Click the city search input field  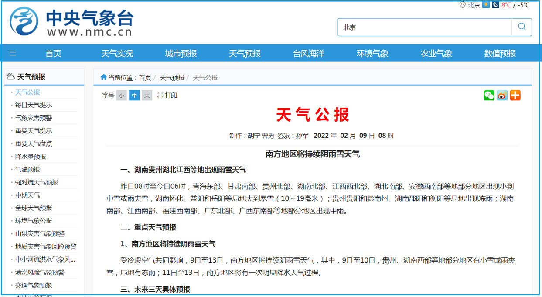[x=424, y=27]
